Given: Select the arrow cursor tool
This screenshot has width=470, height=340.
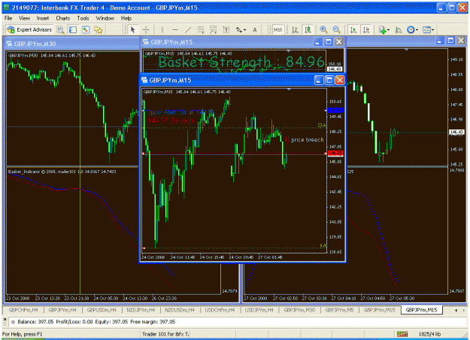Looking at the screenshot, I should [133, 29].
